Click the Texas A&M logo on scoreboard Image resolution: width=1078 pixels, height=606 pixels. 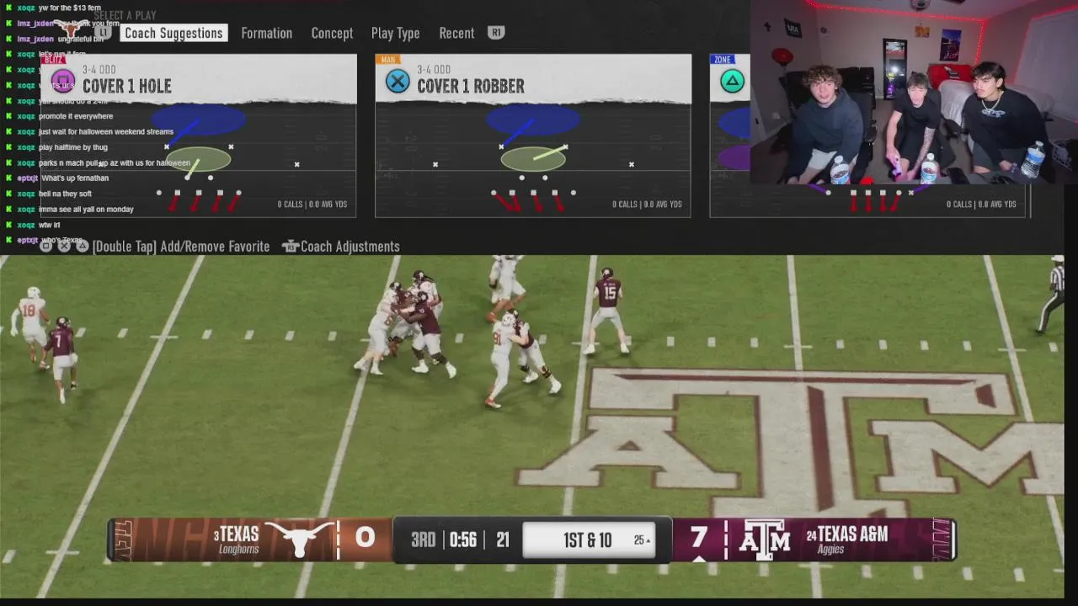click(765, 540)
